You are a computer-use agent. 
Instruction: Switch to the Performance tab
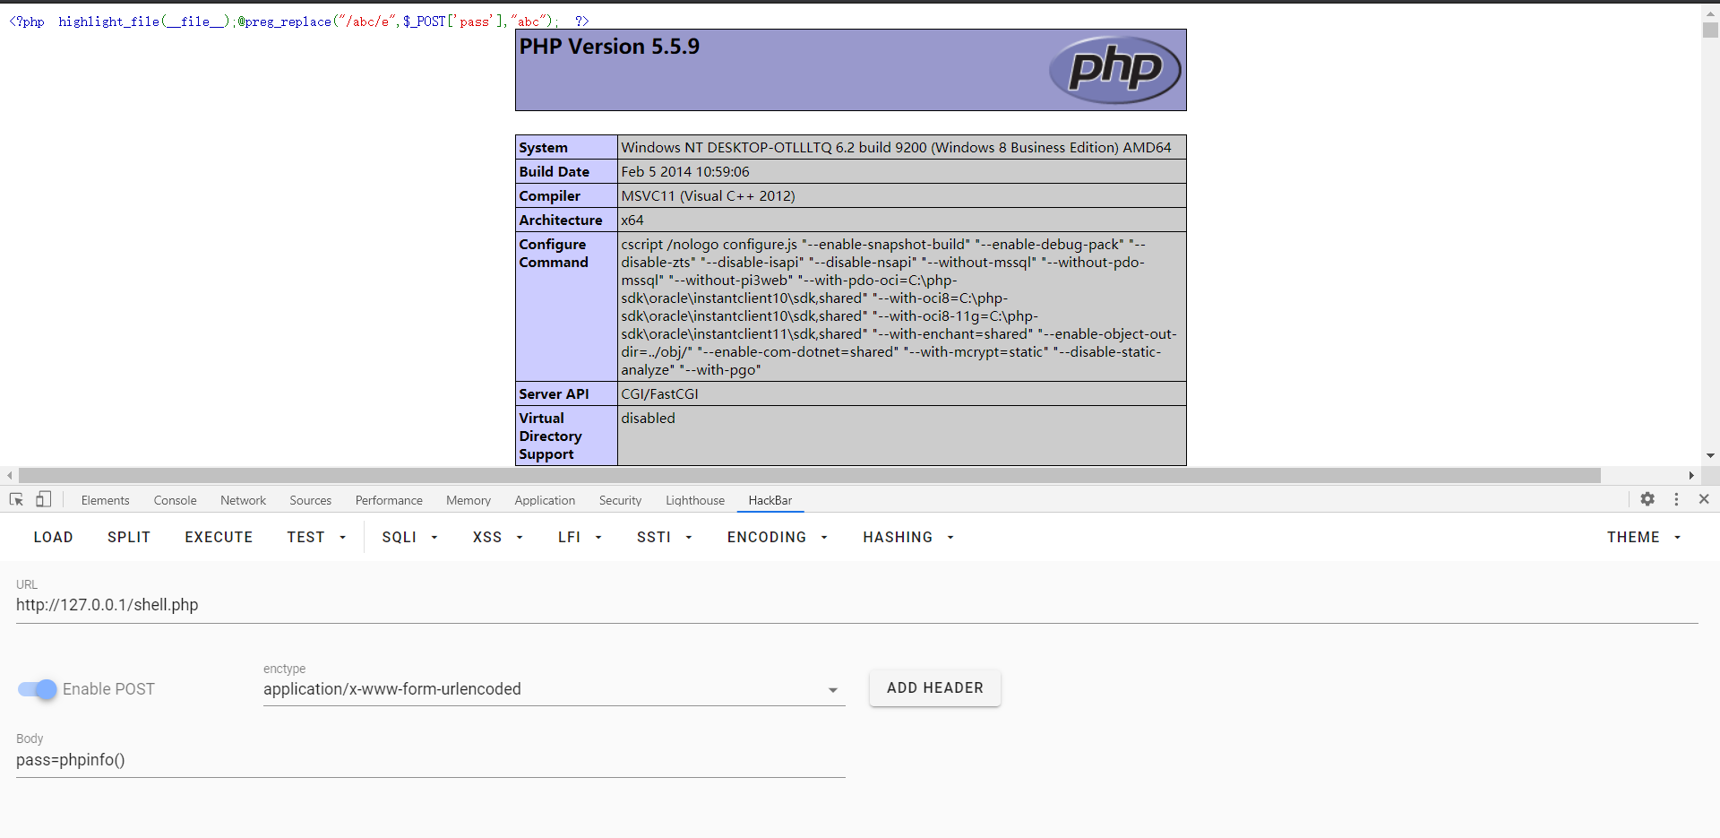pos(389,500)
